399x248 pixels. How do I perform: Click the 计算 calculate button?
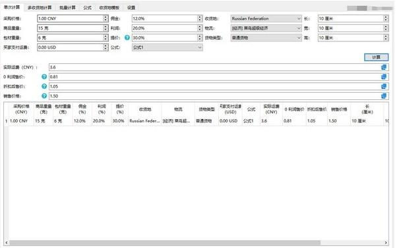(x=376, y=57)
